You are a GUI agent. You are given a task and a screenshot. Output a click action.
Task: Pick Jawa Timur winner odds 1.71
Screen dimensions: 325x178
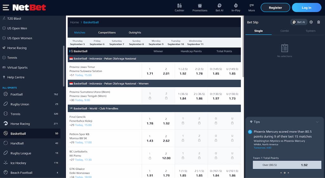tap(150, 71)
